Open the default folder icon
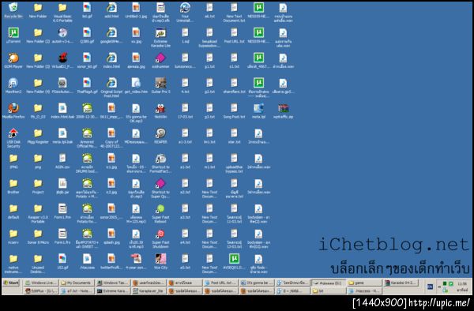 (x=13, y=212)
